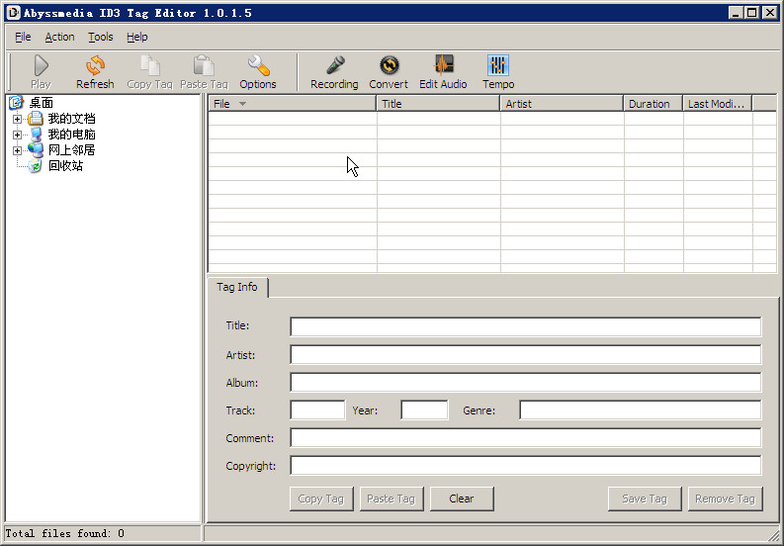Expand the 网上邻居 tree node

[x=17, y=150]
